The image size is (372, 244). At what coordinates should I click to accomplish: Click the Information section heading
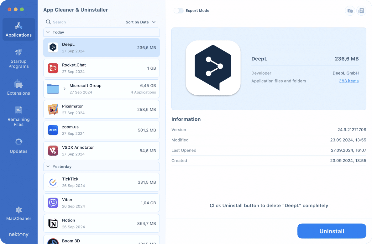pos(186,119)
